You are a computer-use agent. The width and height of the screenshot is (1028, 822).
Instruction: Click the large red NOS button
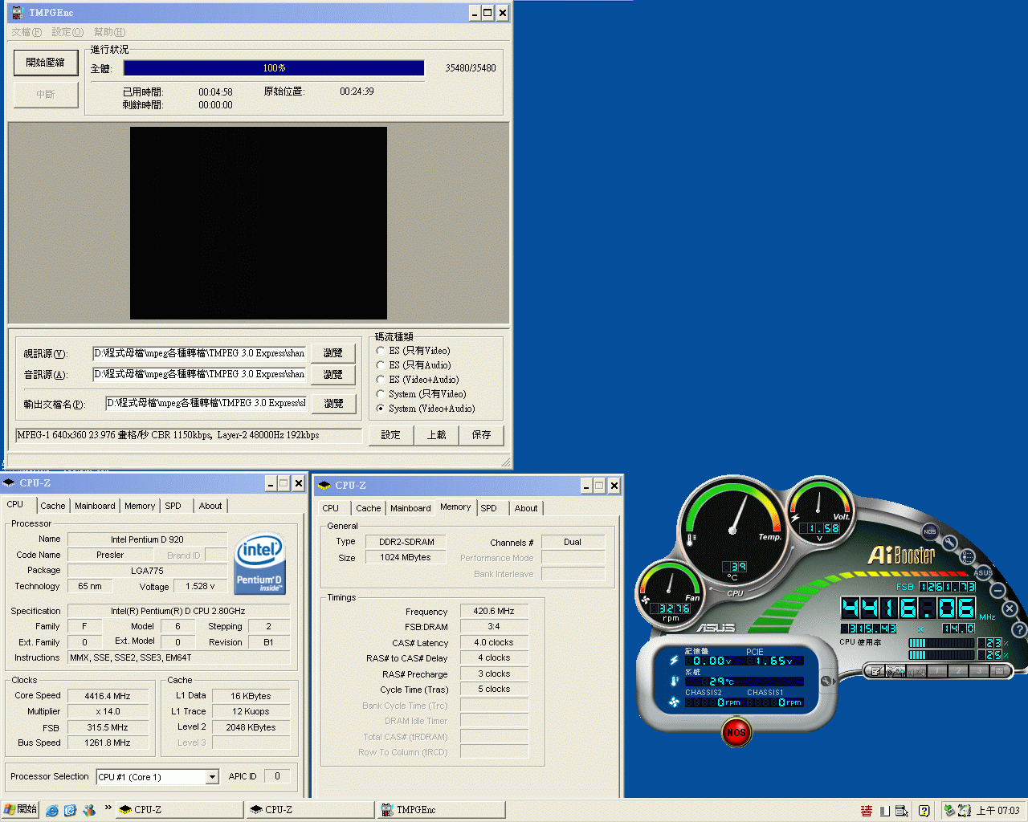pyautogui.click(x=736, y=732)
